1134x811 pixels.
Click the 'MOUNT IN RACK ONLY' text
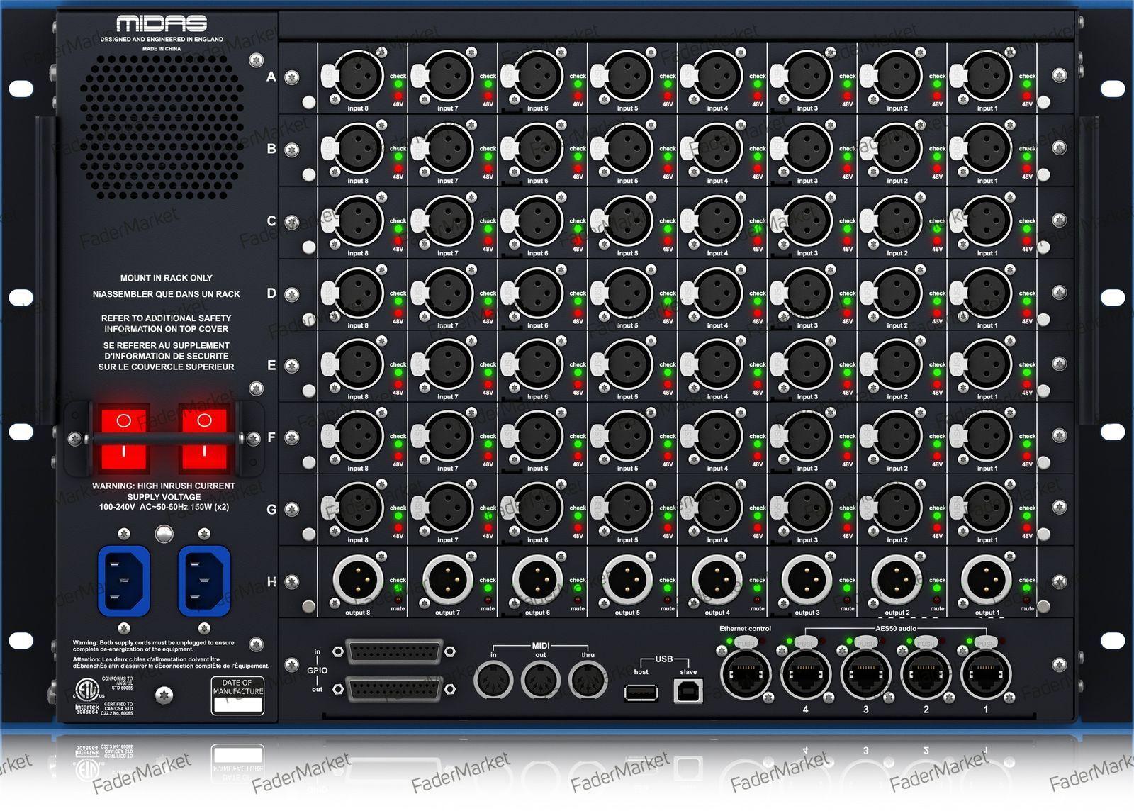point(166,278)
